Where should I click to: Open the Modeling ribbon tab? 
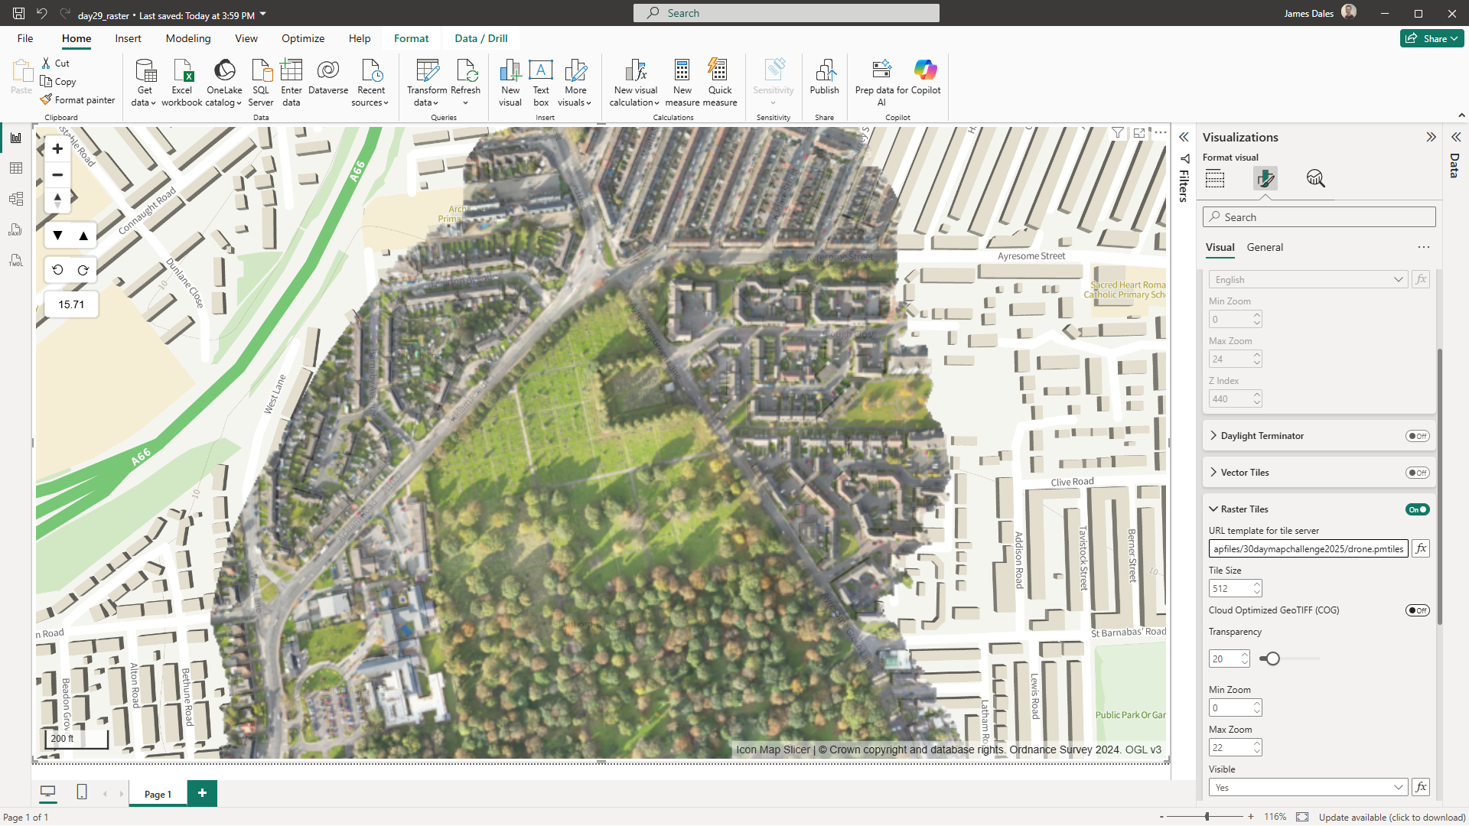187,38
